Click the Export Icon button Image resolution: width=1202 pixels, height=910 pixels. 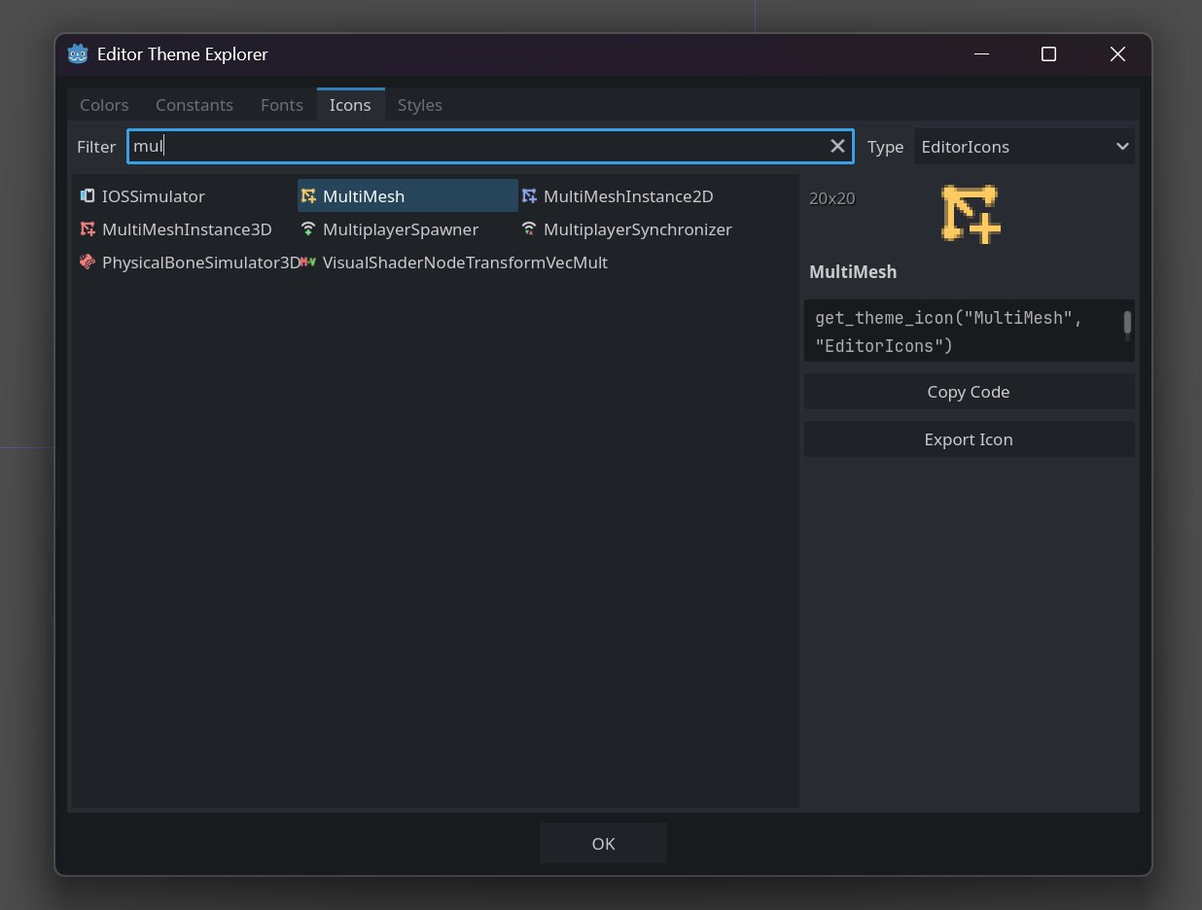pos(969,439)
